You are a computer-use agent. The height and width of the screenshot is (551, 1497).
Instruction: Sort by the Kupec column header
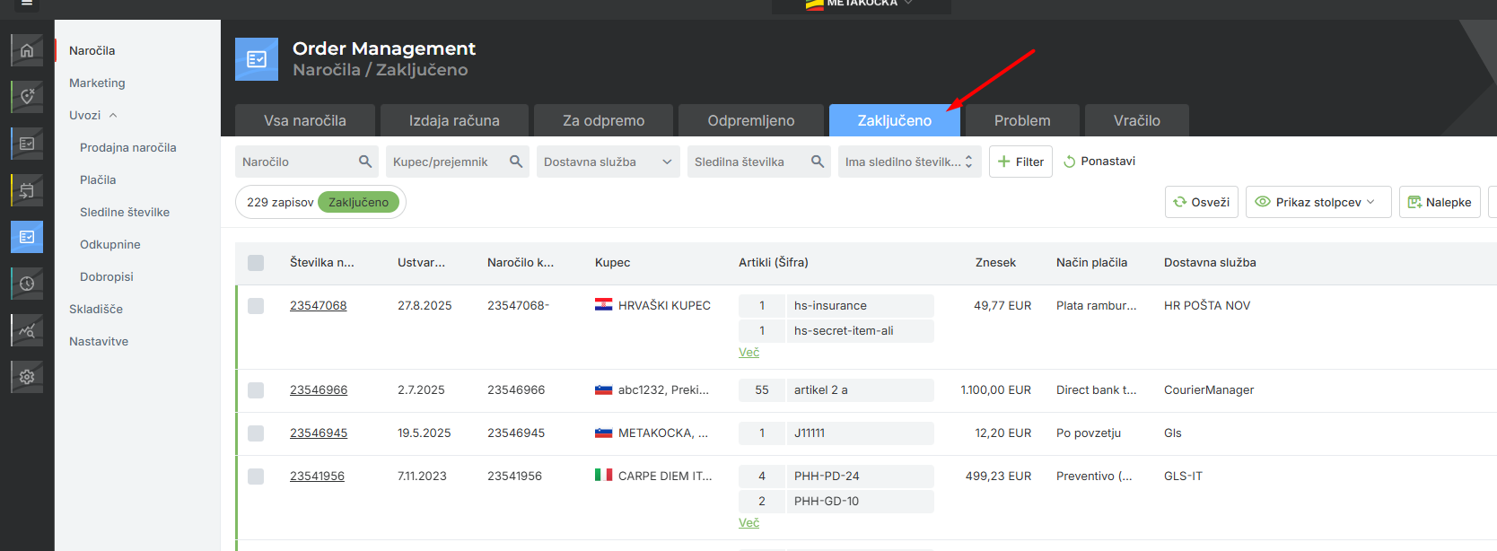tap(613, 263)
